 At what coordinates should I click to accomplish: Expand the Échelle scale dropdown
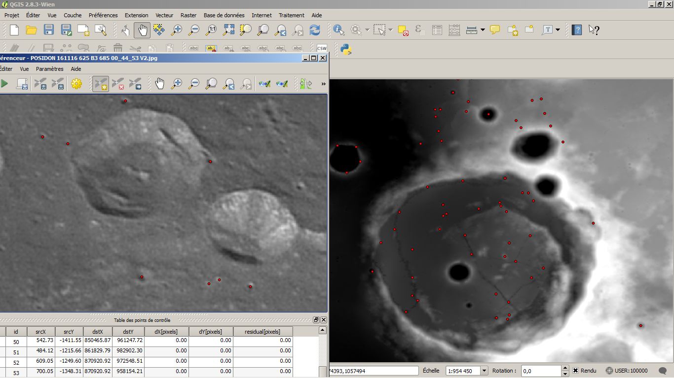(484, 371)
